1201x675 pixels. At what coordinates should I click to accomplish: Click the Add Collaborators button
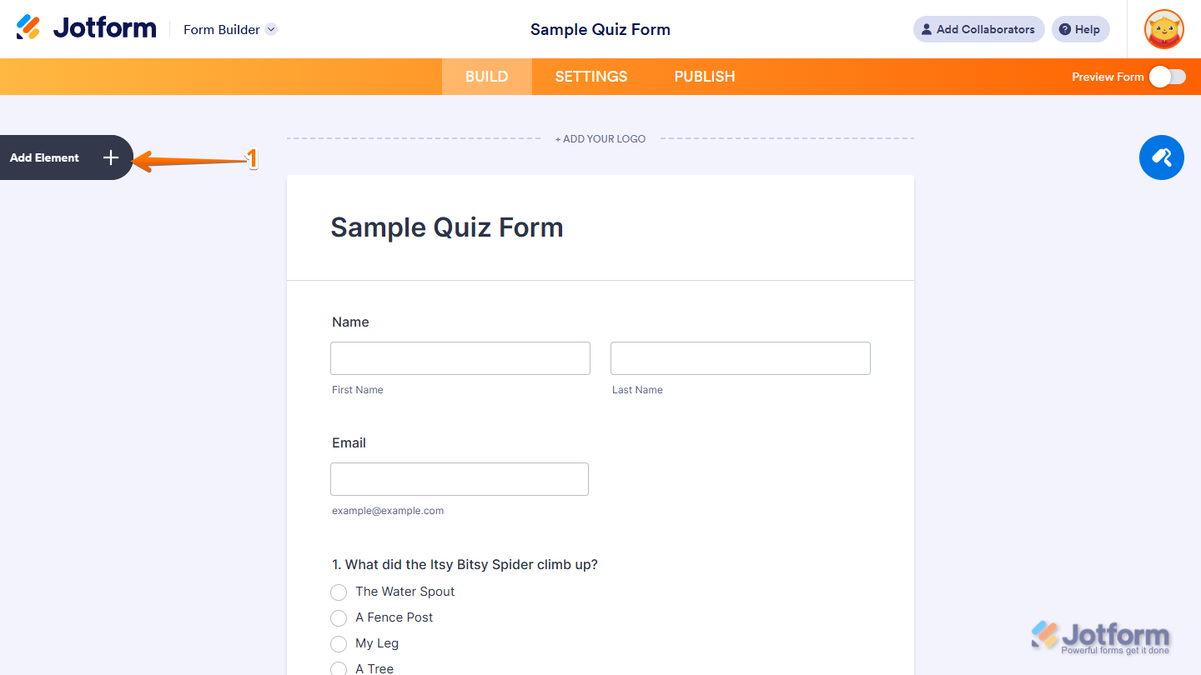pos(978,29)
